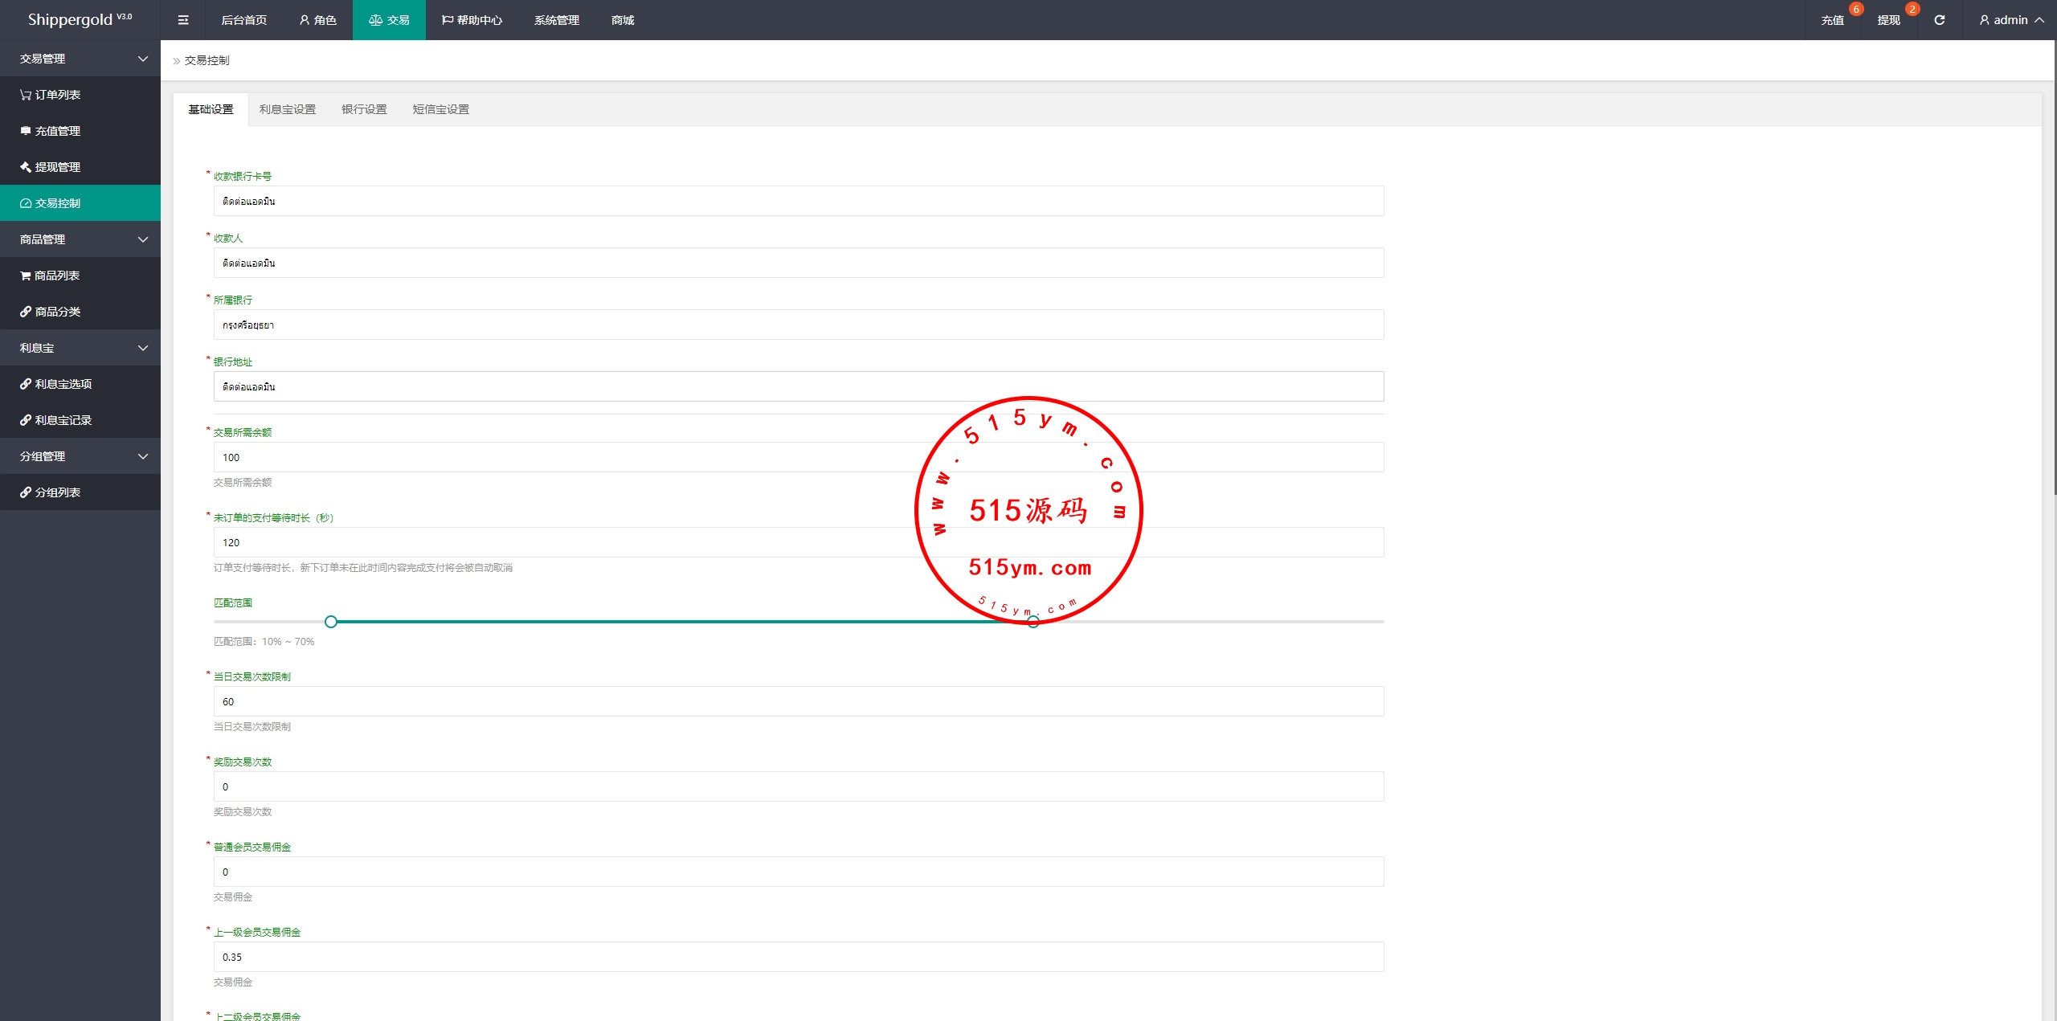The image size is (2057, 1021).
Task: Switch to 银行设置 tab
Action: (364, 109)
